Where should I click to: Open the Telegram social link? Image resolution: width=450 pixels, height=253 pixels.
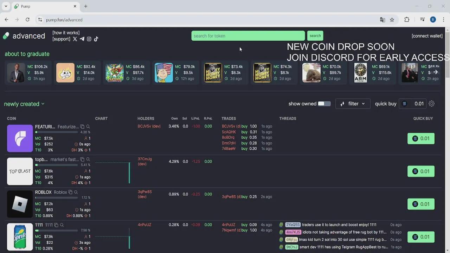click(82, 39)
